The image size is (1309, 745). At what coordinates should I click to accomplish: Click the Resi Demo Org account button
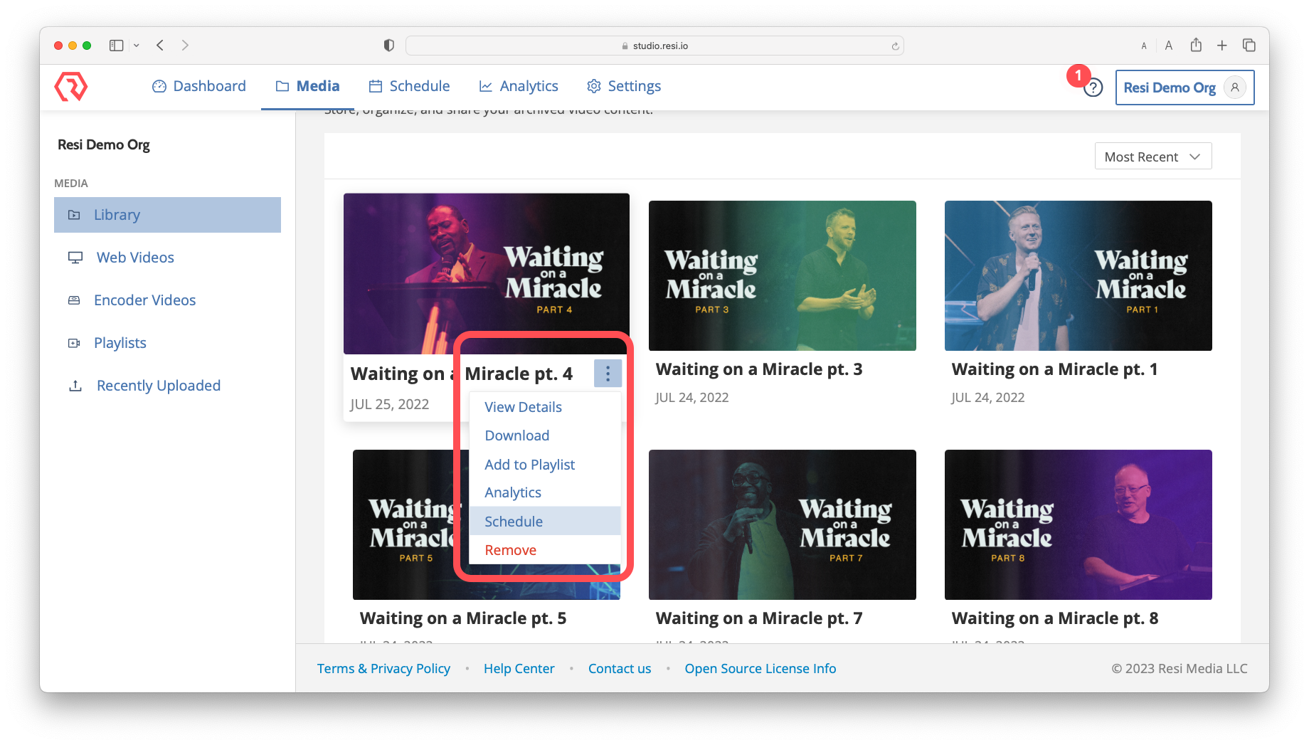(1185, 88)
